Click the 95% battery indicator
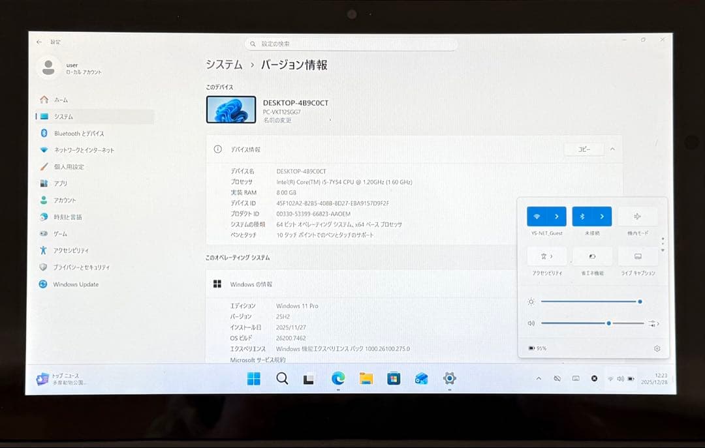Image resolution: width=705 pixels, height=448 pixels. point(538,348)
